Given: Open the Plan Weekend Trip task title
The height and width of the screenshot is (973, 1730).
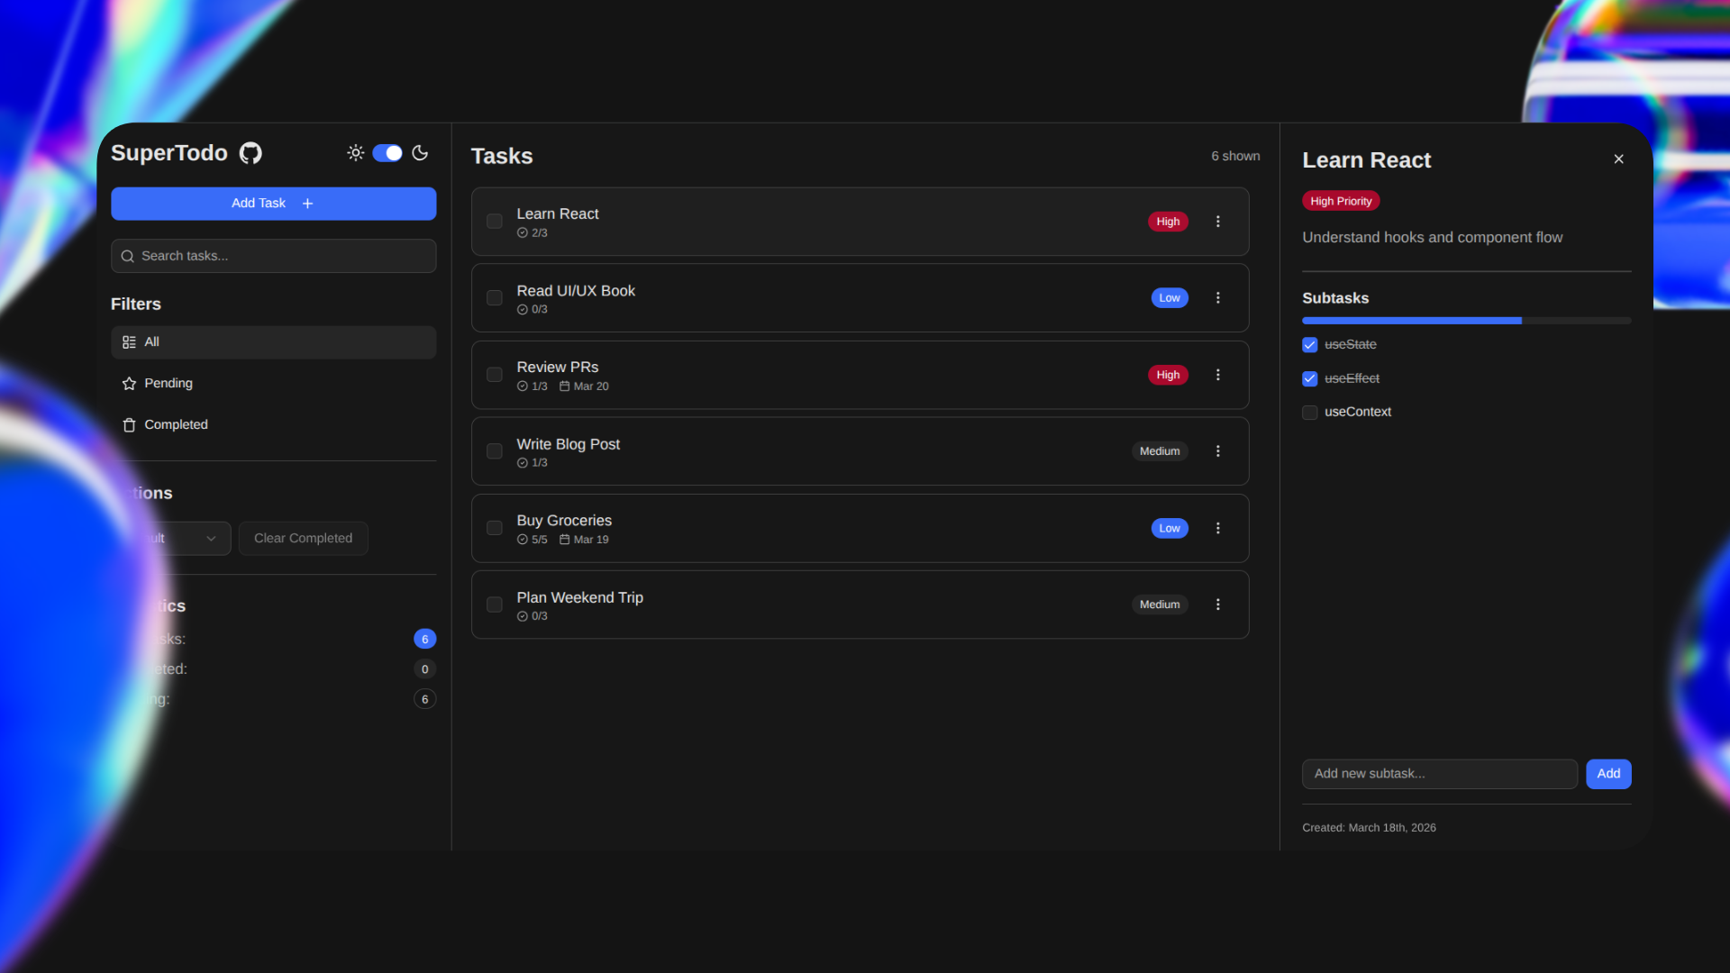Looking at the screenshot, I should (580, 597).
